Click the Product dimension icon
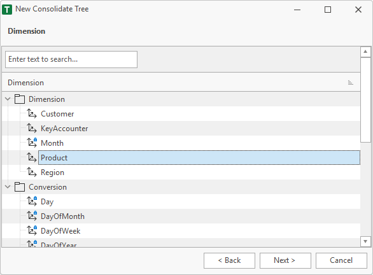Viewport: 373px width, 275px height. (x=32, y=158)
